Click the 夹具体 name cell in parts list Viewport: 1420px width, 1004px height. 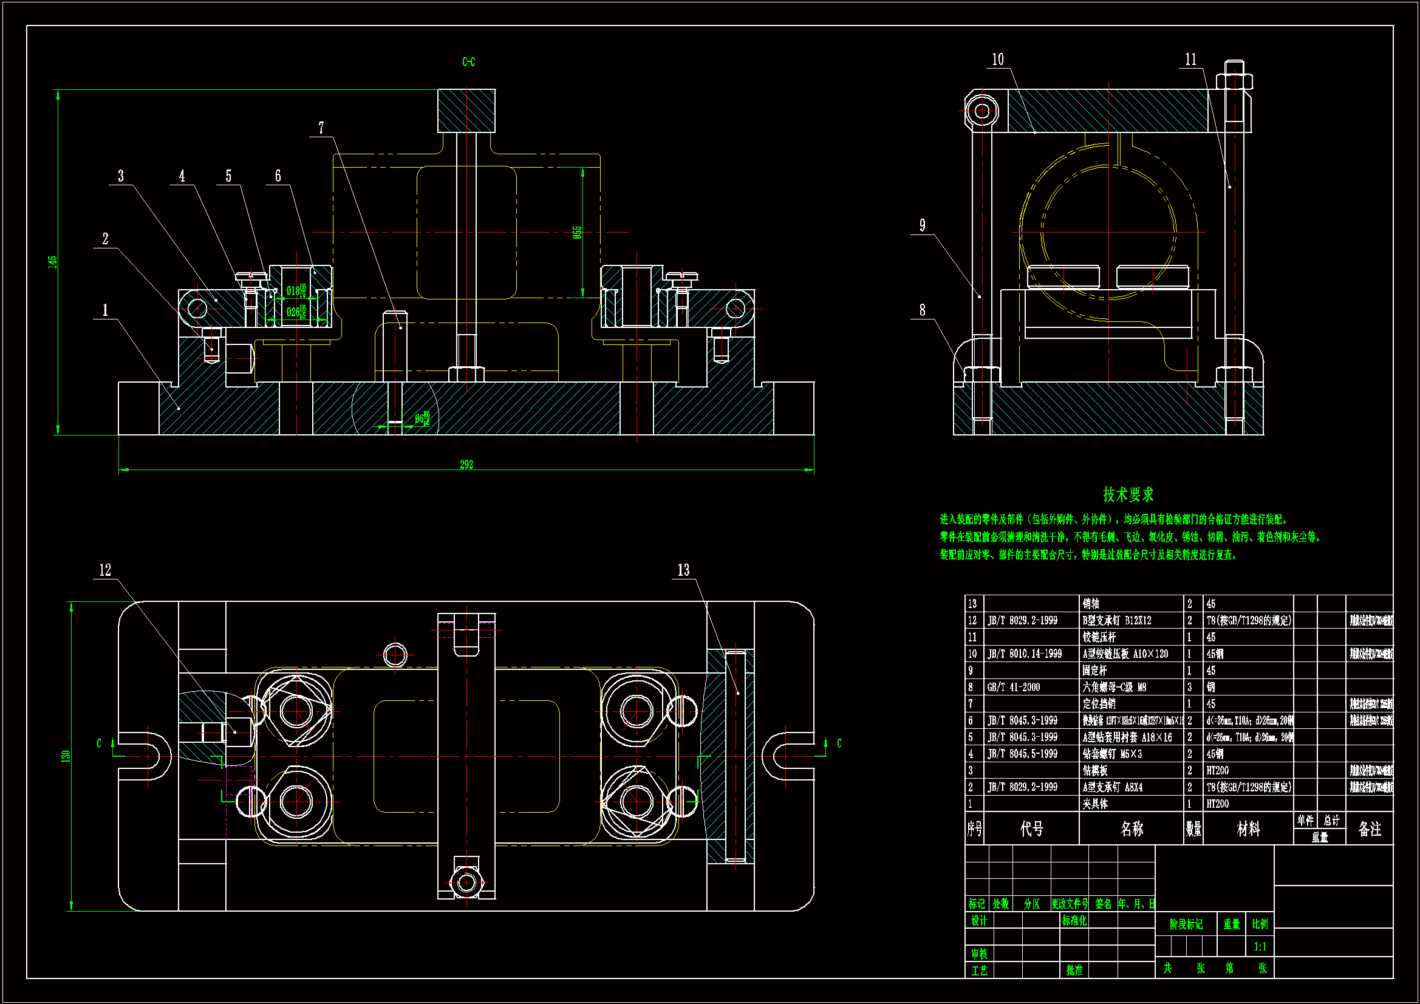coord(1095,804)
